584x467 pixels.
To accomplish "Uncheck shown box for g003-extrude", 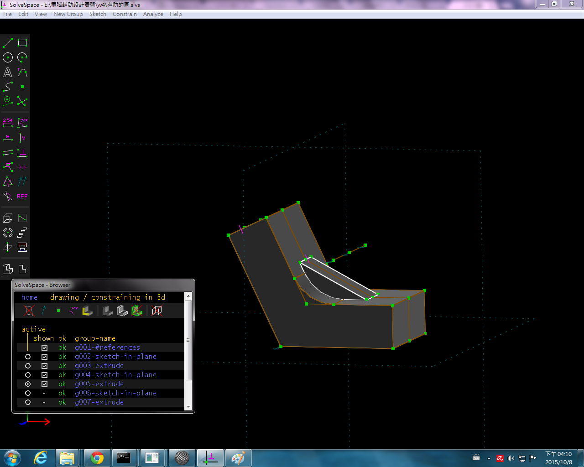I will coord(44,366).
